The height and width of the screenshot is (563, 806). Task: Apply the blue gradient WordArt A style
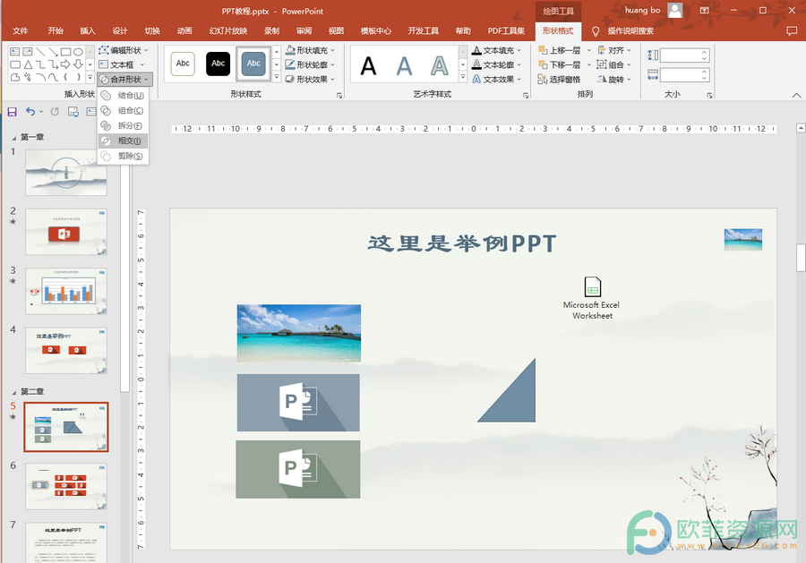pos(404,65)
